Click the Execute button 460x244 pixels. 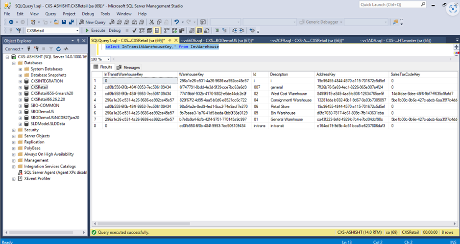(x=95, y=30)
